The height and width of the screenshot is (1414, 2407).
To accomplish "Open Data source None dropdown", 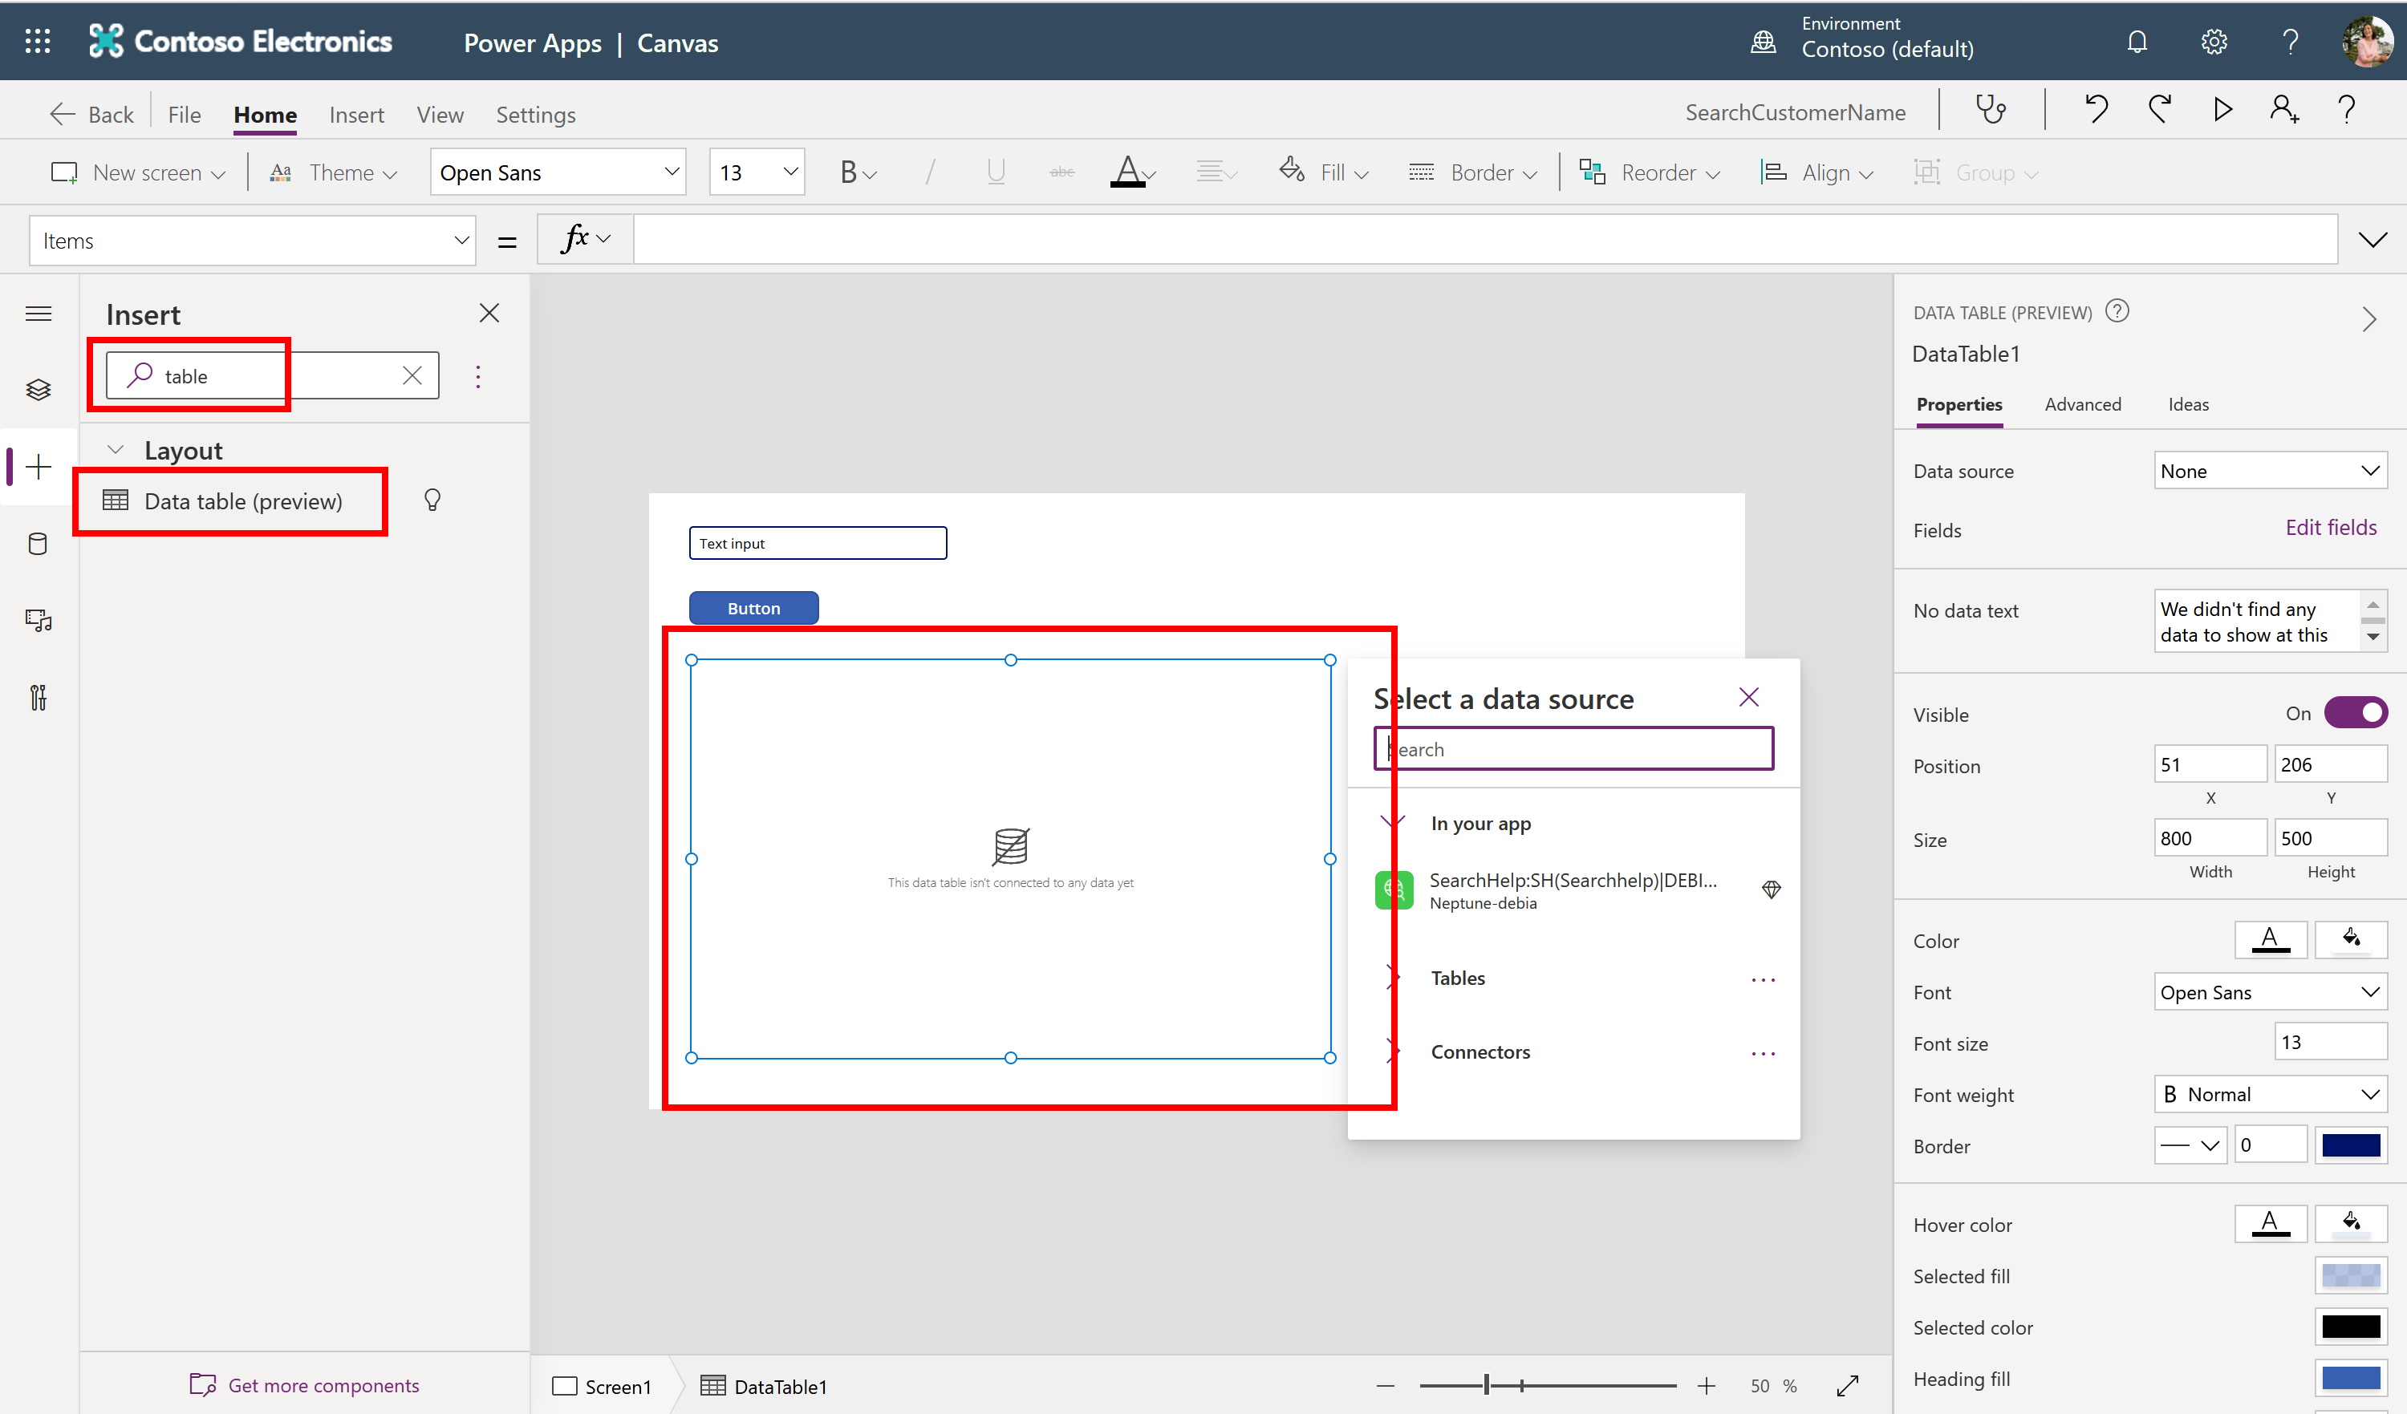I will pyautogui.click(x=2271, y=471).
